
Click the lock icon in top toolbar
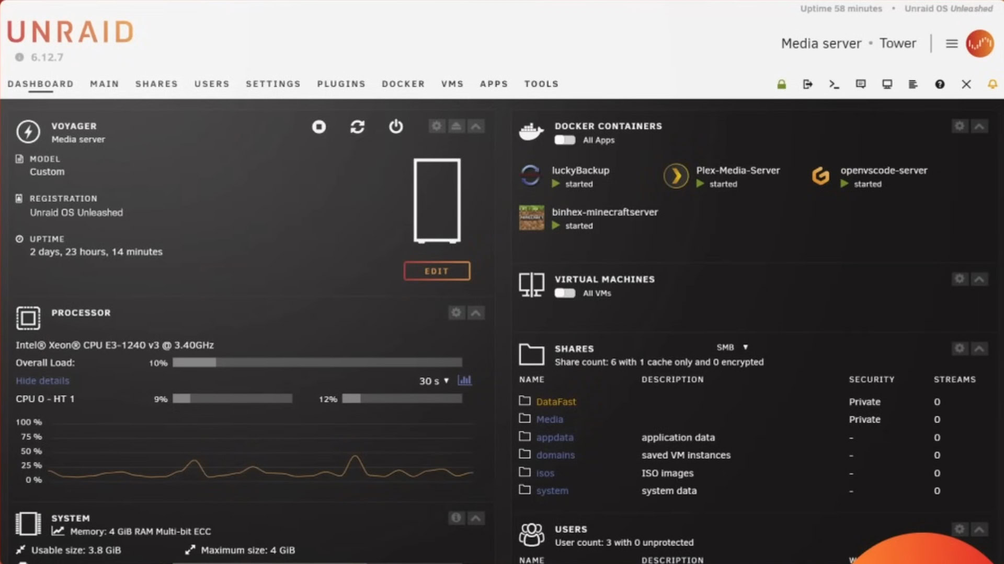point(782,84)
